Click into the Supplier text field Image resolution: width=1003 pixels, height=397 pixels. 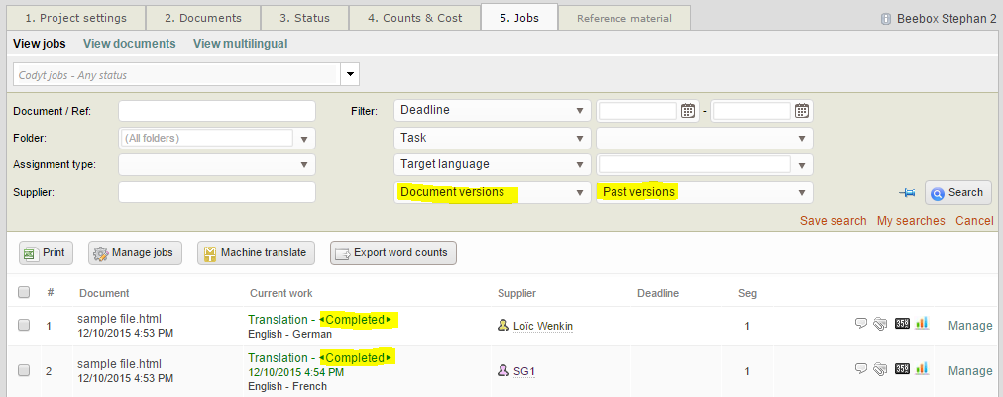(x=216, y=192)
